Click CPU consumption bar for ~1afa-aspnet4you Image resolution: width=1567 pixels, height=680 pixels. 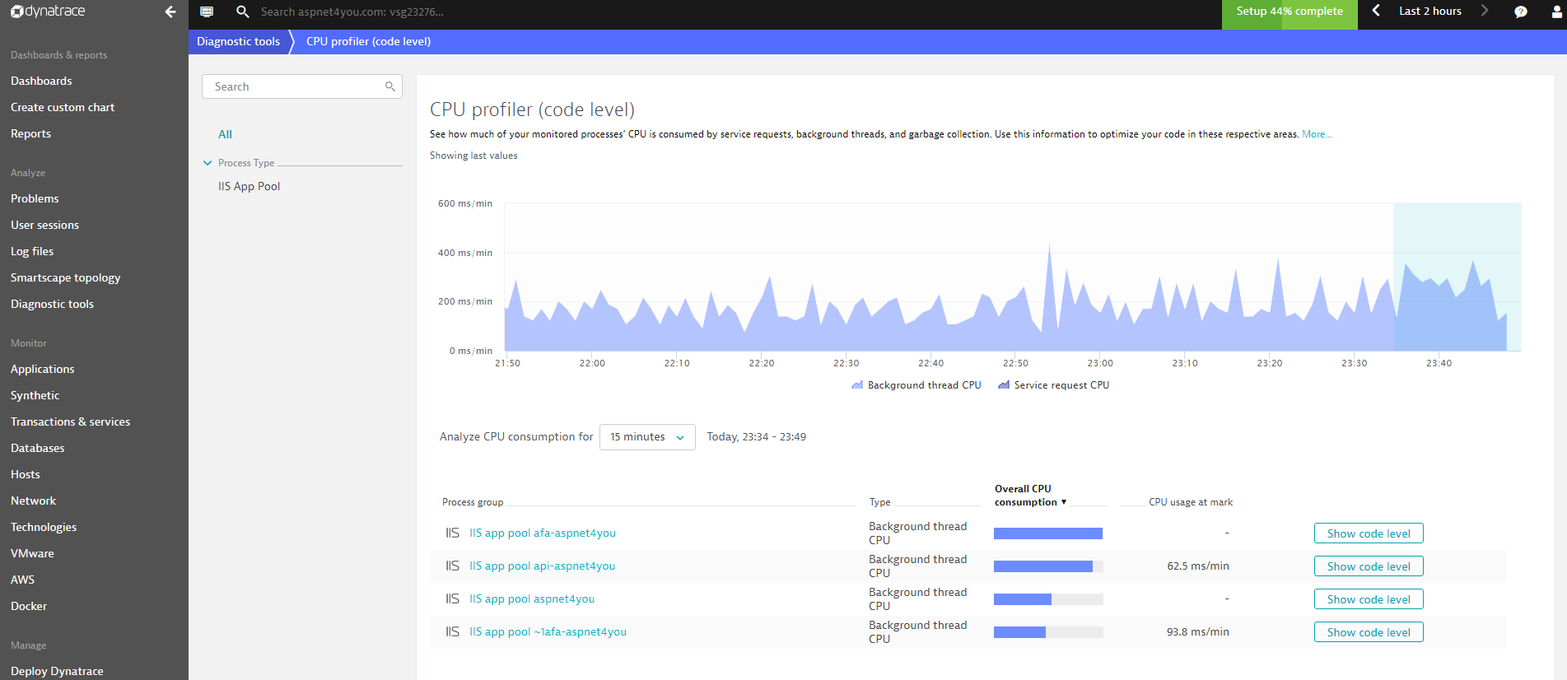tap(1048, 632)
